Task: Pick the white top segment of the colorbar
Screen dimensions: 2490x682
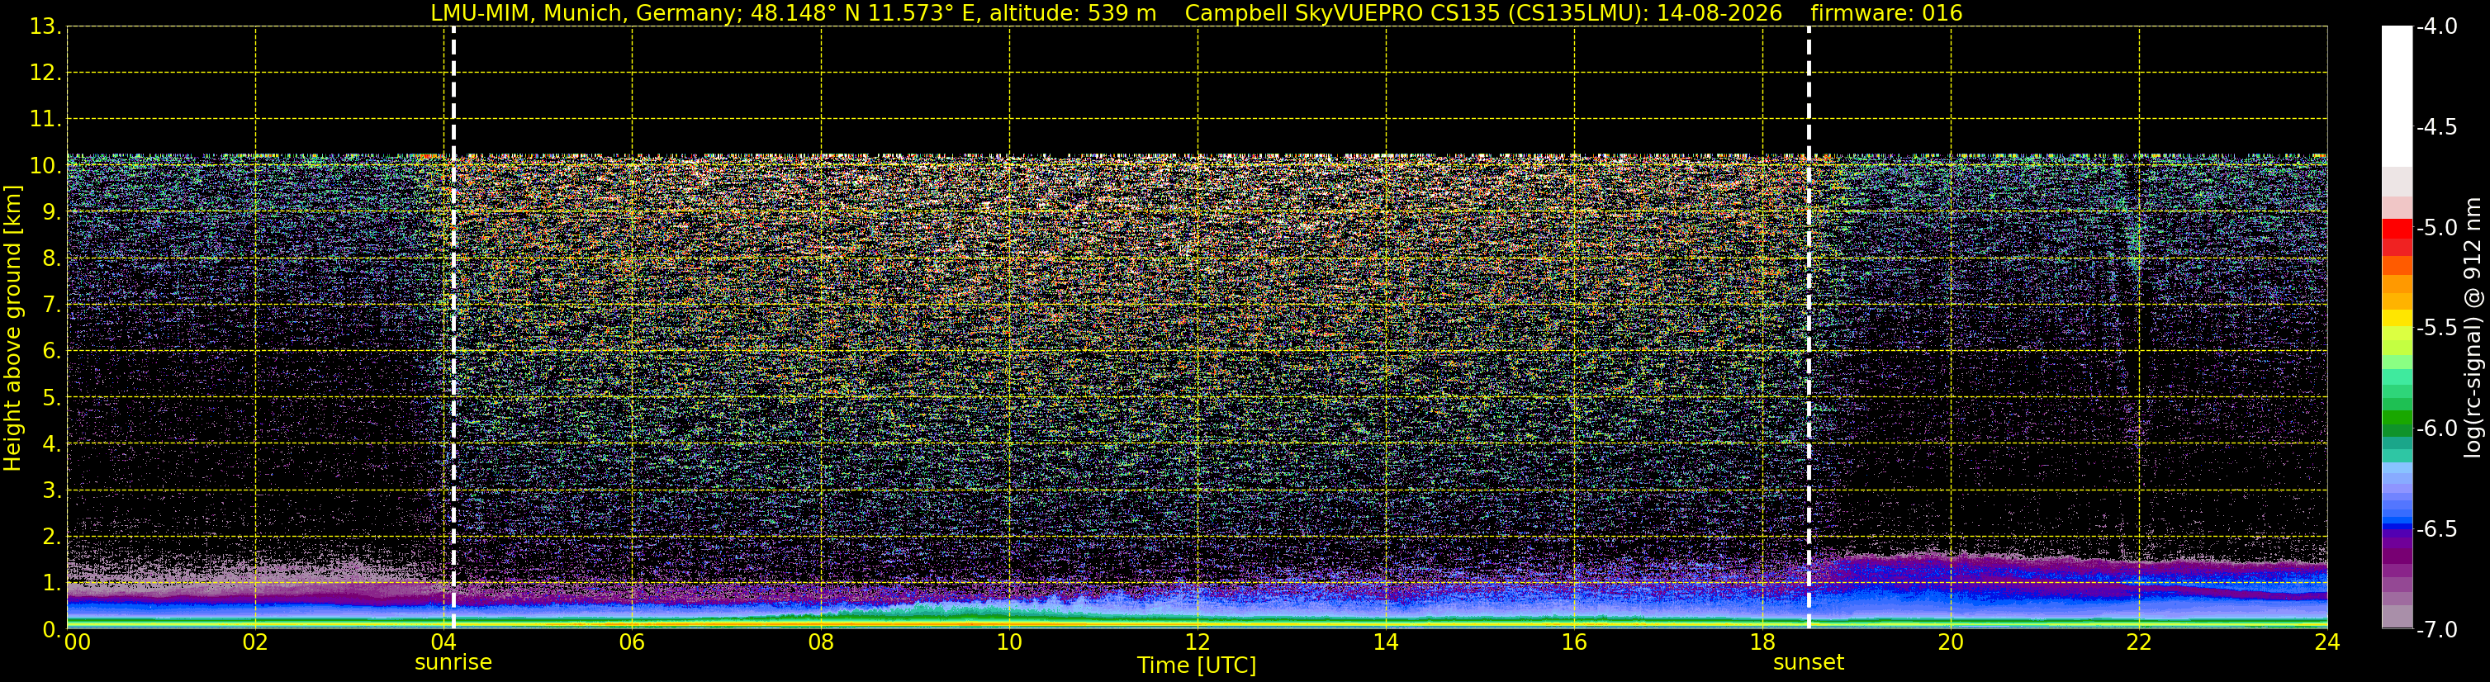Action: pos(2398,97)
